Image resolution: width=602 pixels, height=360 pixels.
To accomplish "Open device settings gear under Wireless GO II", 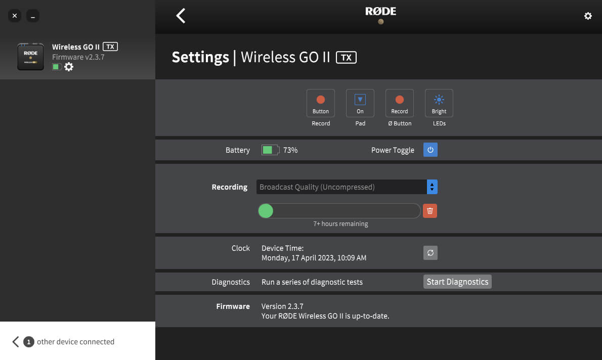I will click(69, 67).
